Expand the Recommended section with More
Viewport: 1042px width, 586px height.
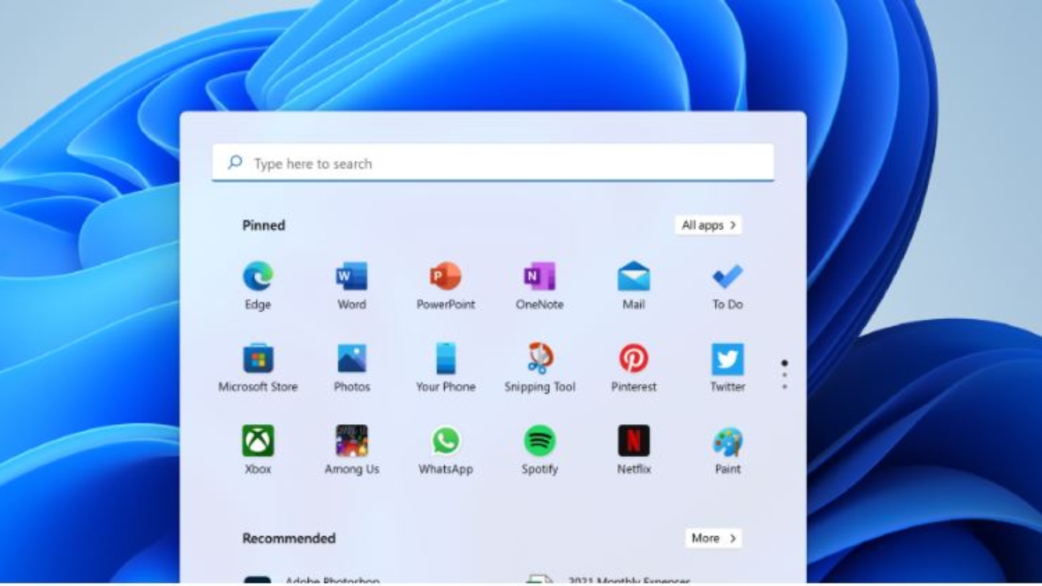pyautogui.click(x=713, y=538)
